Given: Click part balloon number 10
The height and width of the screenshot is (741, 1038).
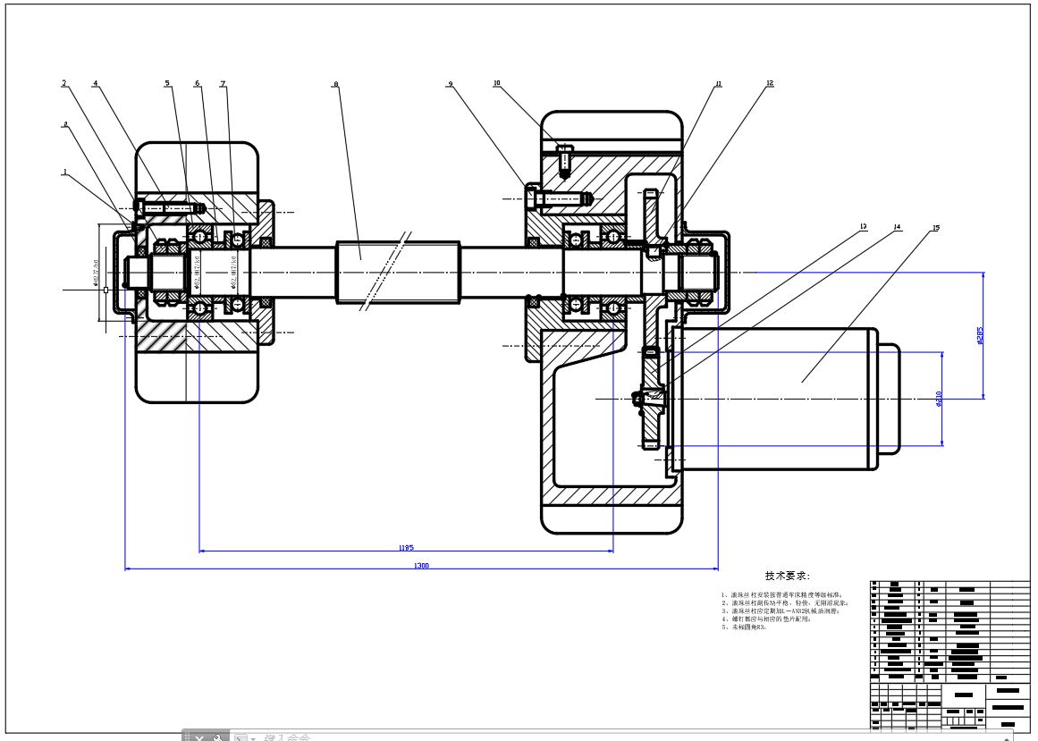Looking at the screenshot, I should 496,83.
